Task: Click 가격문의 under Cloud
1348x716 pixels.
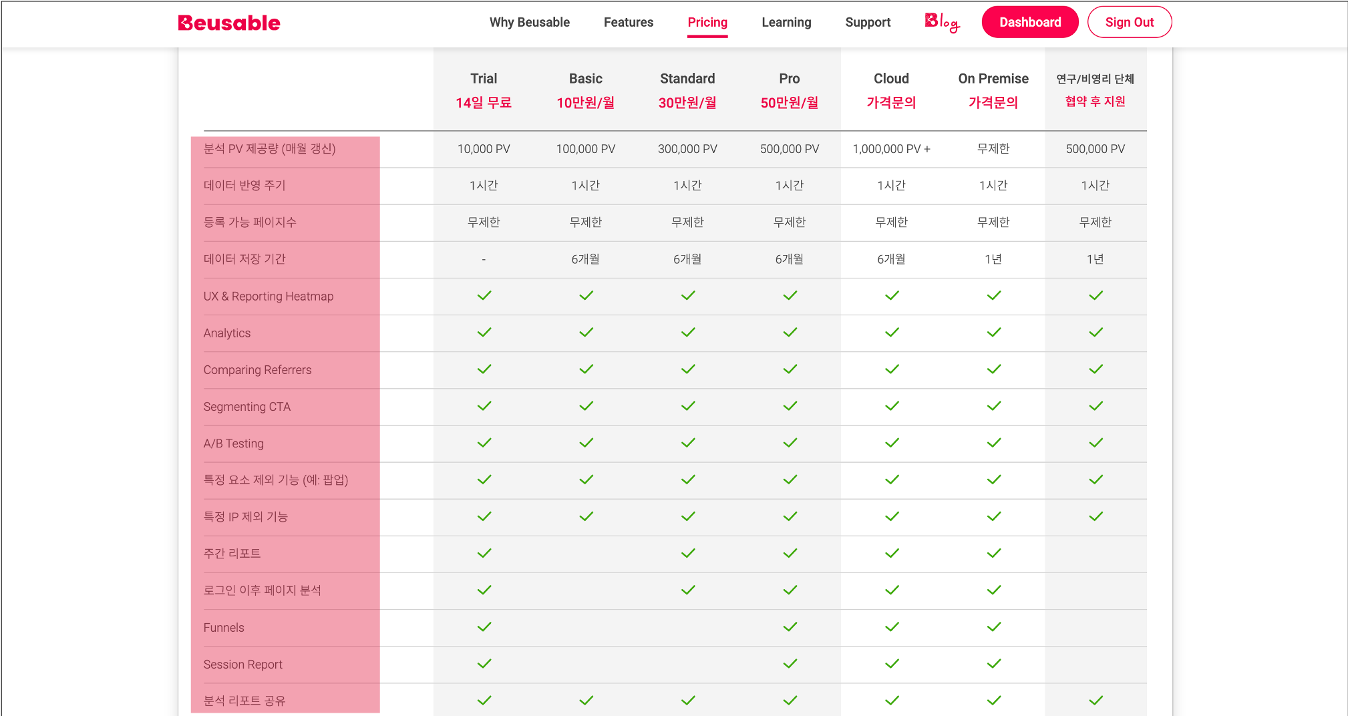Action: tap(892, 103)
